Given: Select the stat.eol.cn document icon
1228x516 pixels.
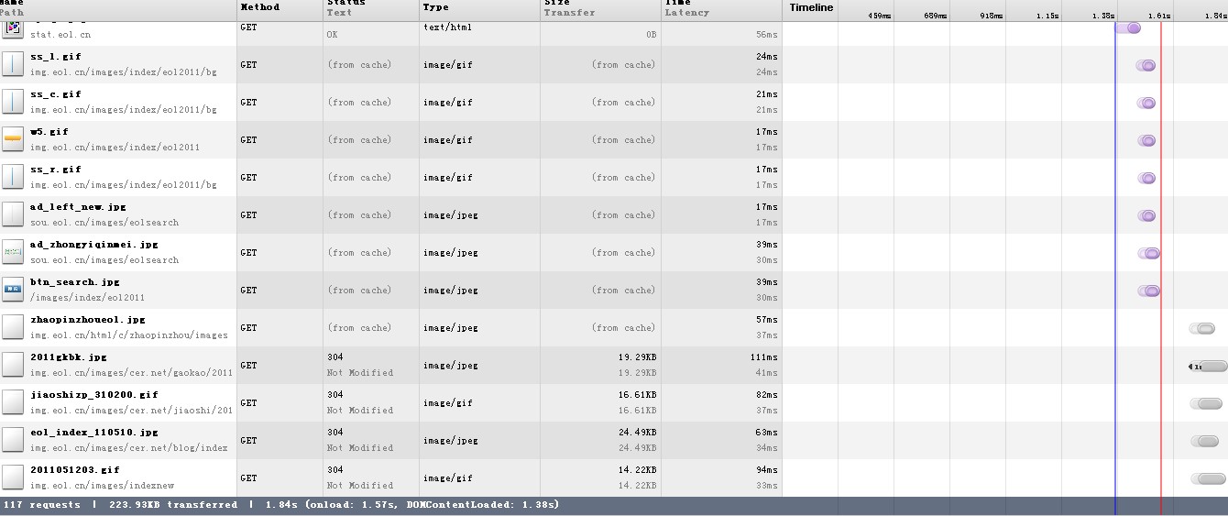Looking at the screenshot, I should tap(13, 28).
